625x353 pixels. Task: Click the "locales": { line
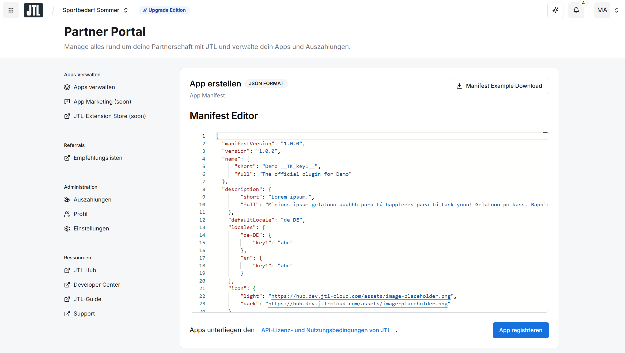point(247,227)
